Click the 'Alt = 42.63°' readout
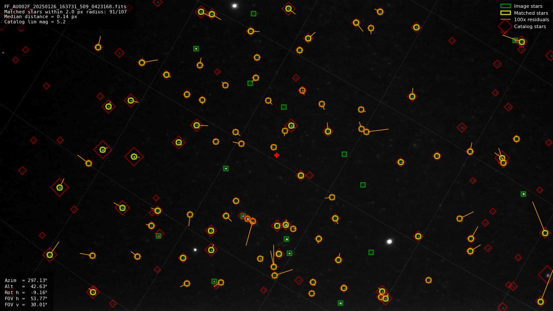The image size is (553, 311). [26, 286]
